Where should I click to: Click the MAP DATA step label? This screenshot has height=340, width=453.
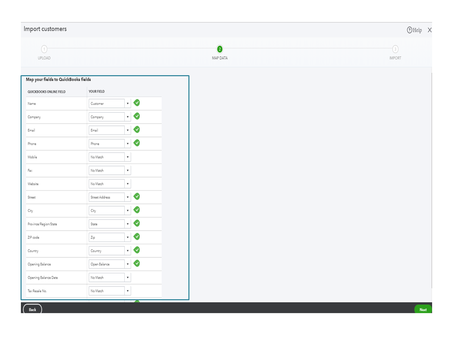(x=219, y=58)
